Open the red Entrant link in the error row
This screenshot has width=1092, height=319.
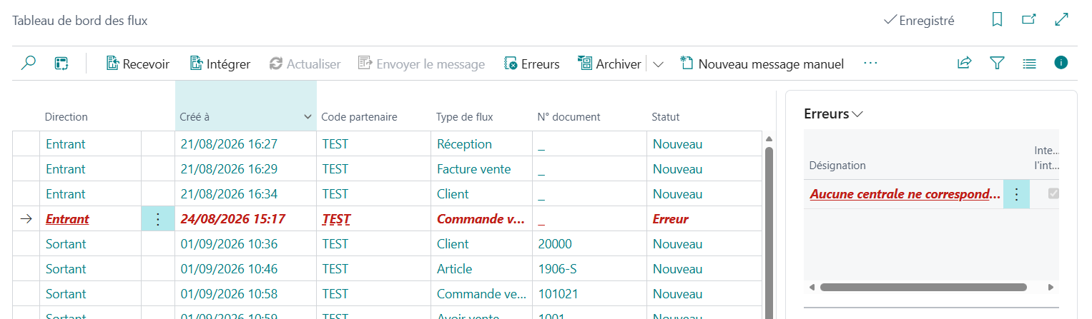tap(67, 219)
